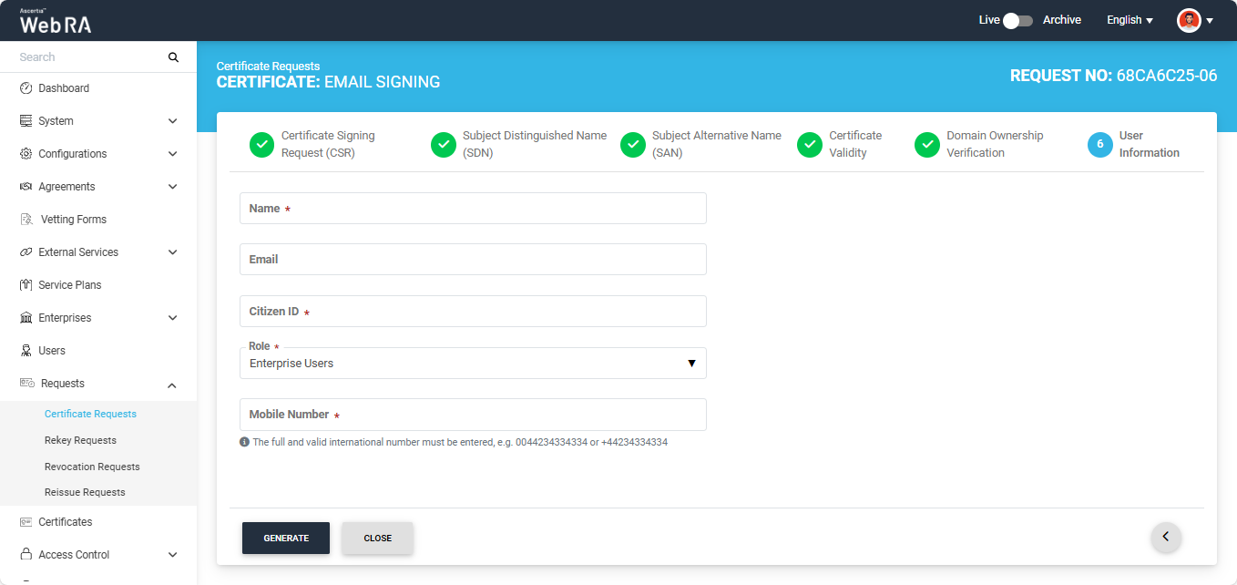Image resolution: width=1237 pixels, height=585 pixels.
Task: Click the Generate button
Action: tap(286, 539)
